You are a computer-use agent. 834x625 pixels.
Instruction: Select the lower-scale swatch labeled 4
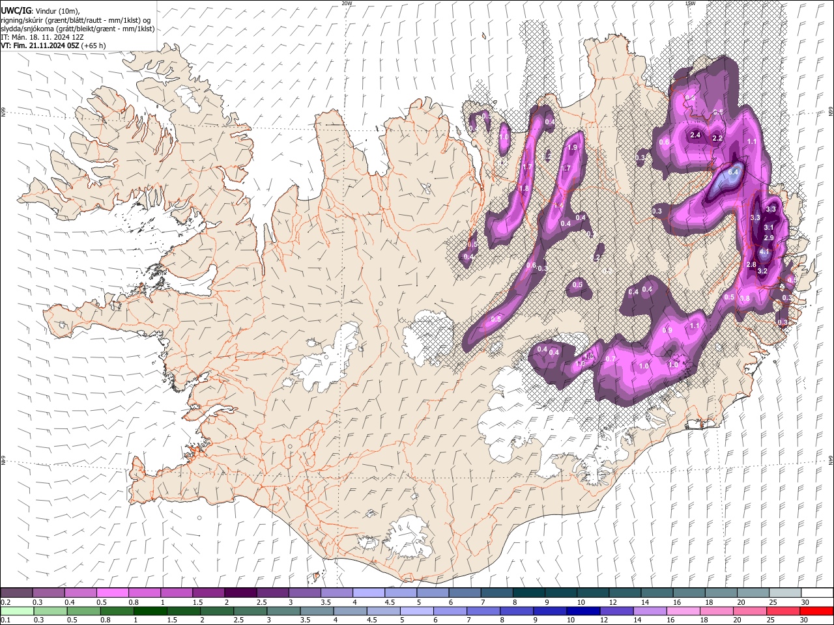(349, 611)
